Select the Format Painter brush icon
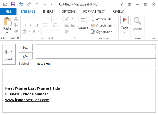158x115 pixels. pos(16,32)
